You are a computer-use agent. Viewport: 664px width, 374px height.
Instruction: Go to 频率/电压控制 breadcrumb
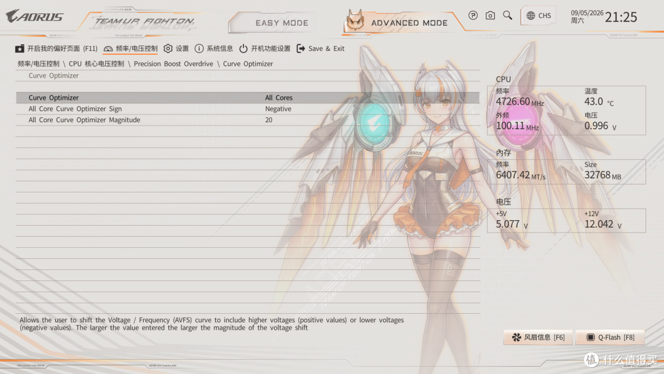pos(39,64)
